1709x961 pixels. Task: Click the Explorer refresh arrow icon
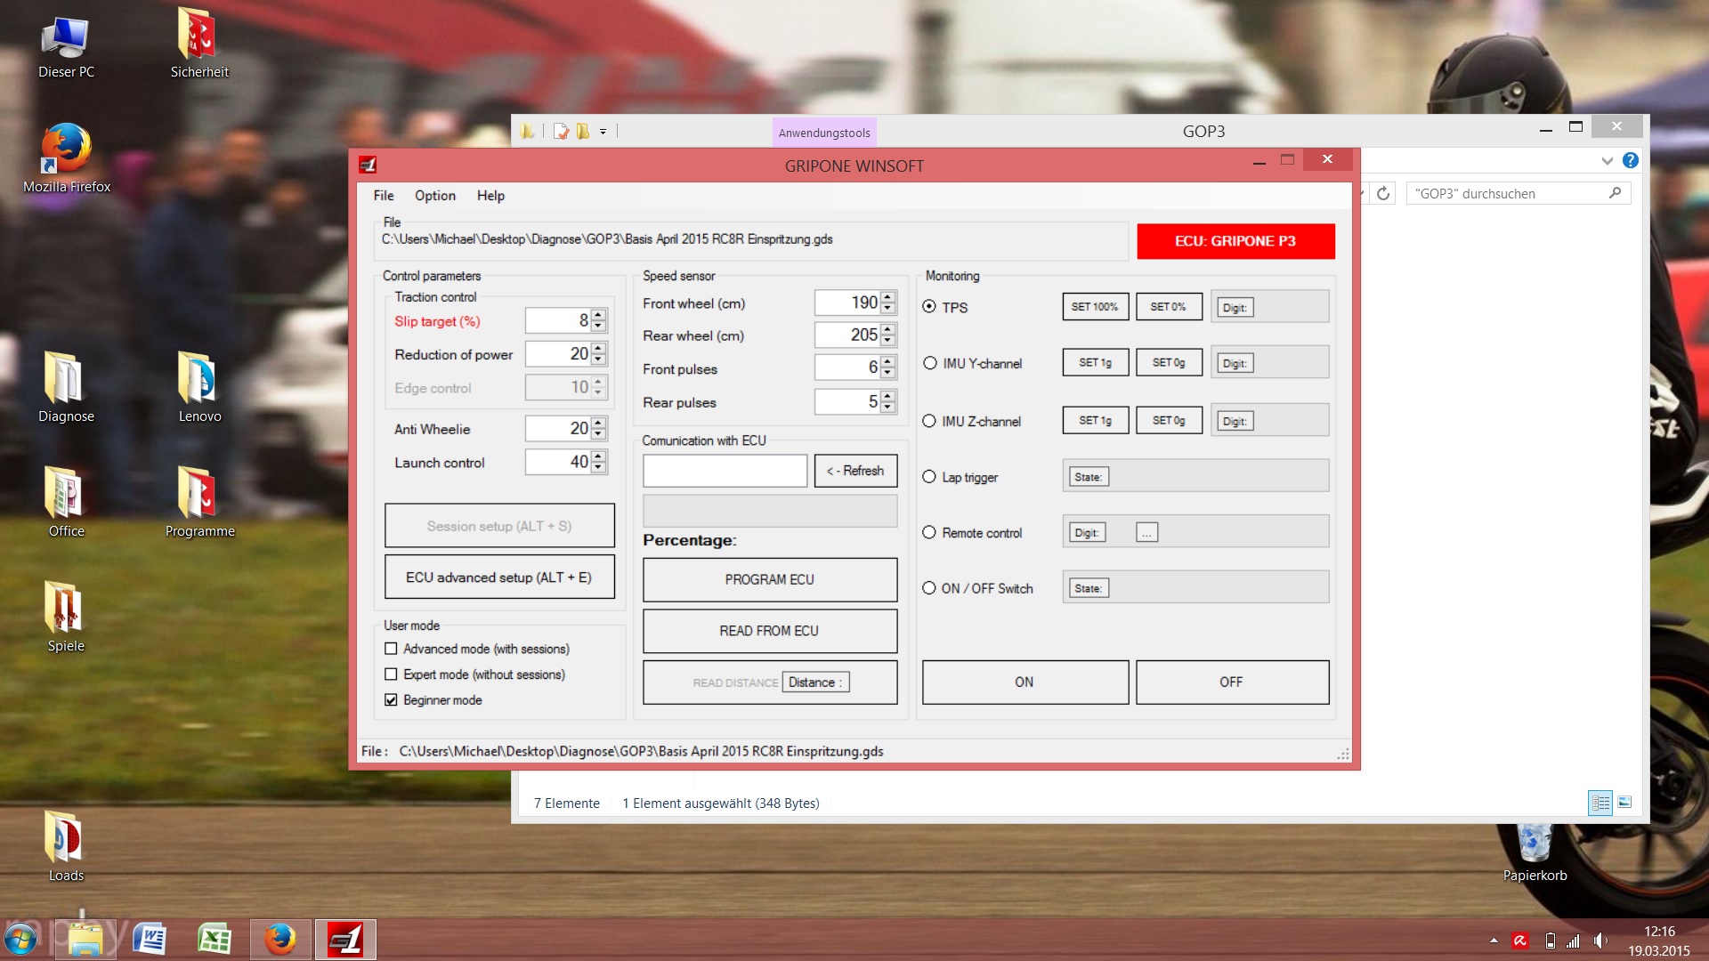tap(1382, 194)
